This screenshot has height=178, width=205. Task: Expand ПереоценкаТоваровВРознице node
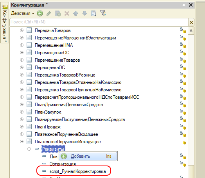point(22,75)
